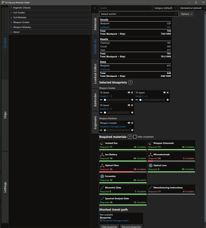Image resolution: width=206 pixels, height=228 pixels.
Task: Click the Spectral Analysis Data icon
Action: (102, 198)
